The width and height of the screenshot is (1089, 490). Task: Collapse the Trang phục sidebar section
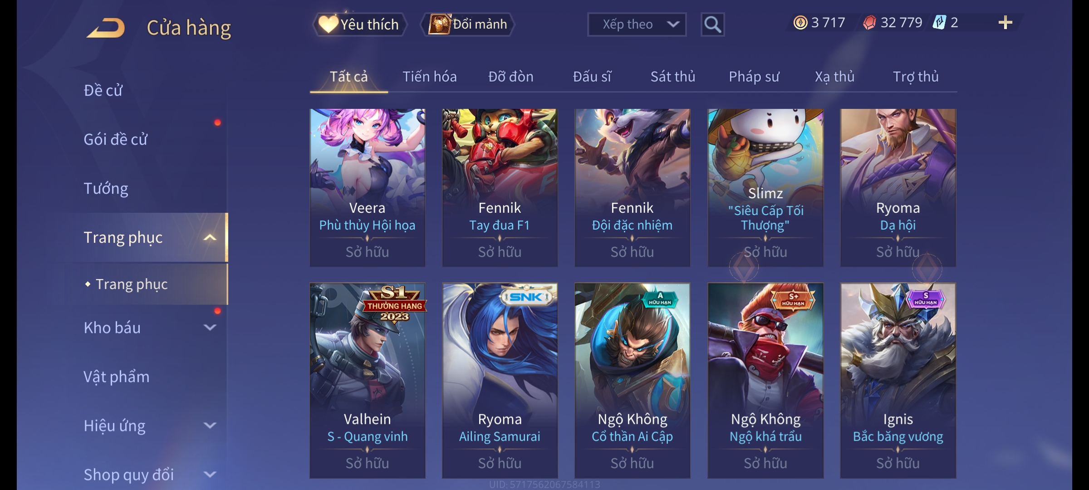(210, 238)
